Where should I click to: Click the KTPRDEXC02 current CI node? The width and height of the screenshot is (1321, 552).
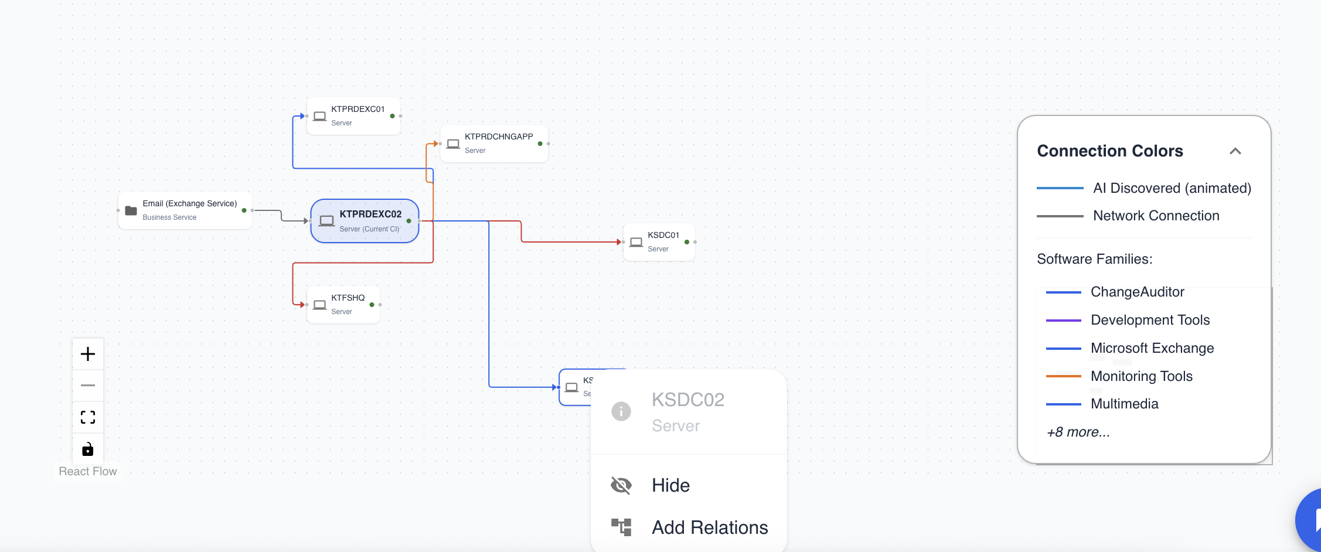pos(365,221)
